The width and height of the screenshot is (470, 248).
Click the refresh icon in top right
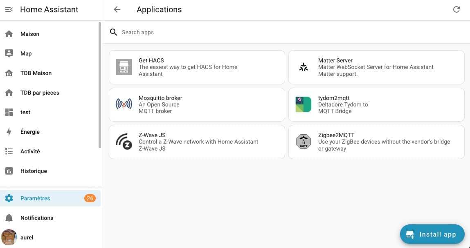click(457, 9)
